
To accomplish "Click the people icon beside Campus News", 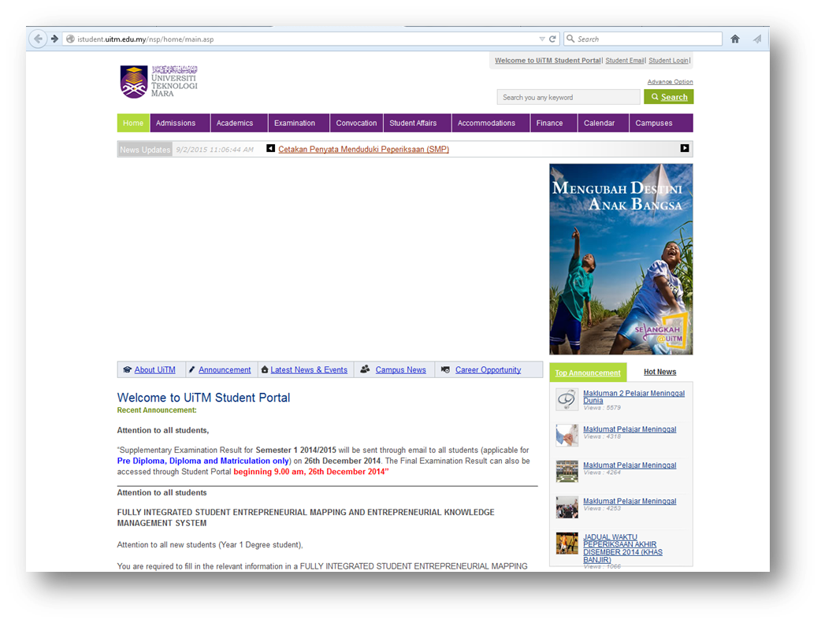I will click(365, 369).
